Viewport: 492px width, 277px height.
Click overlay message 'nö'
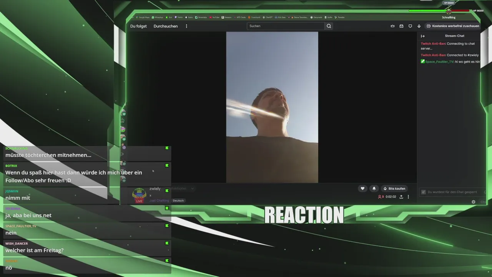tap(8, 268)
